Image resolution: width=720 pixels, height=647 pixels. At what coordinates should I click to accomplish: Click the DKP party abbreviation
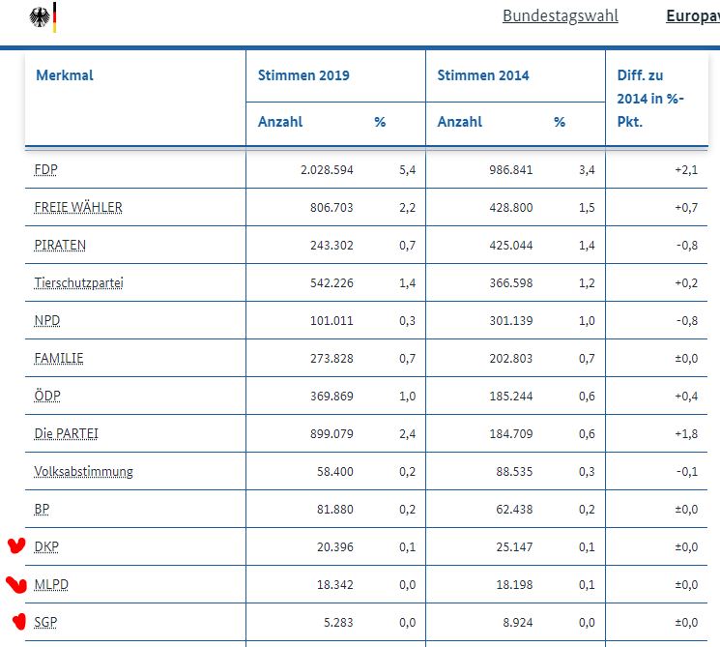46,546
